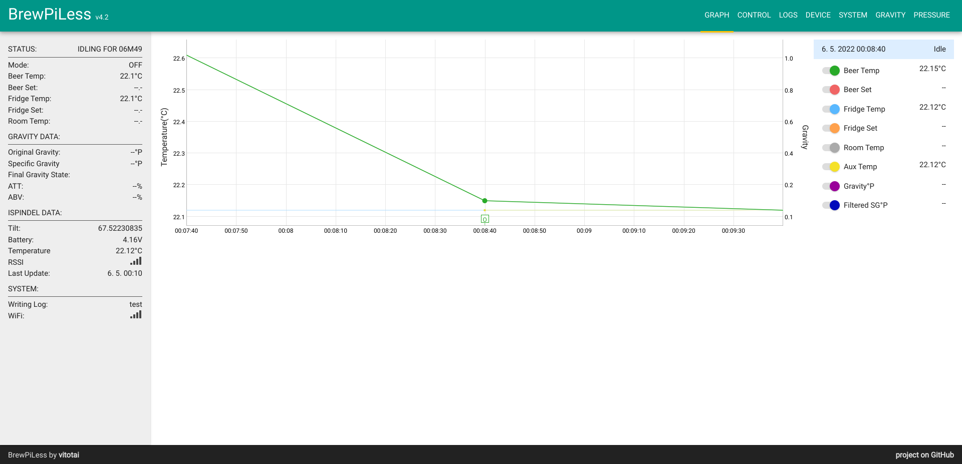Toggle the Gravity°P line visibility
This screenshot has width=962, height=464.
(831, 186)
